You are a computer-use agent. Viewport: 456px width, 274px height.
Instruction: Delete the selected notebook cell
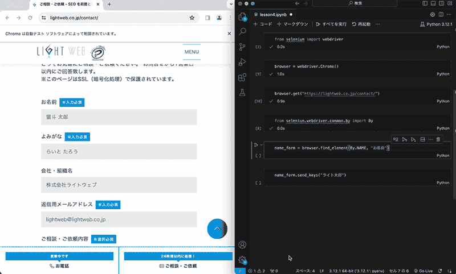438,139
